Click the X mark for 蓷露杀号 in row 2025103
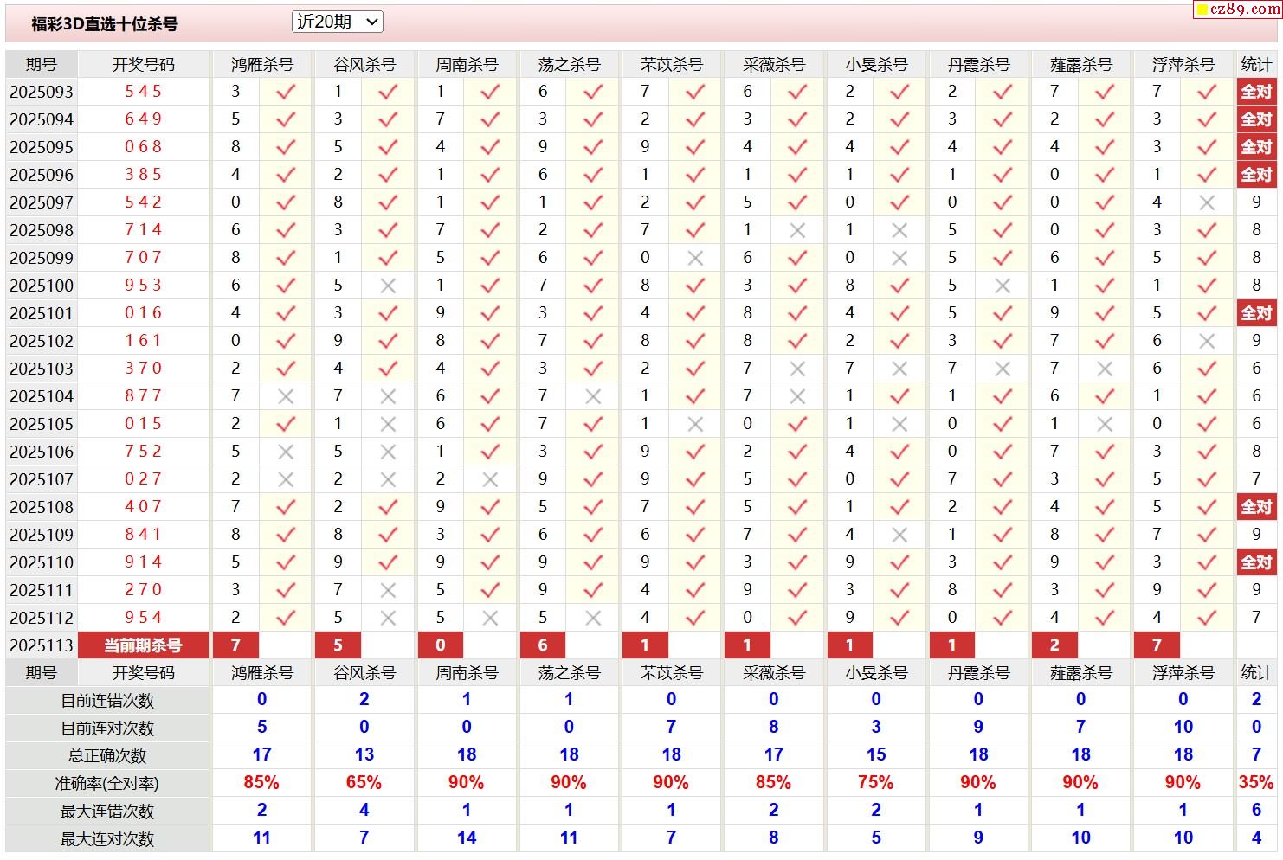The image size is (1283, 860). tap(1105, 369)
